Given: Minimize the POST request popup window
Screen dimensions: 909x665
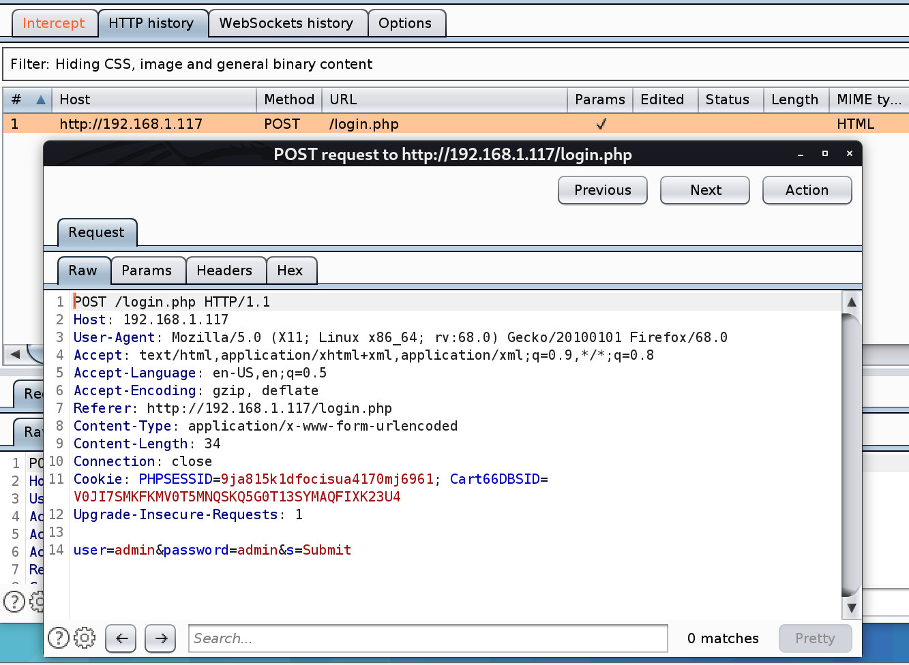Looking at the screenshot, I should (801, 154).
